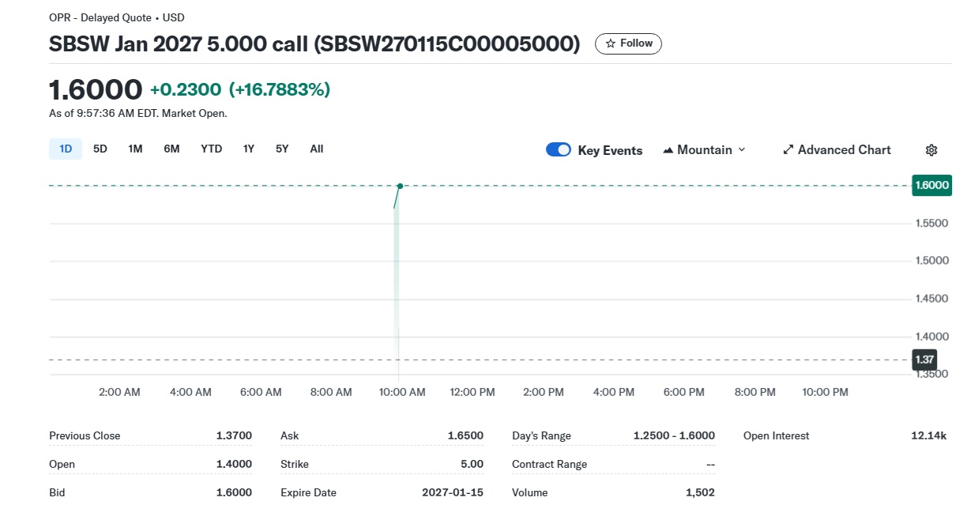Click the Bid value 1.6000
The width and height of the screenshot is (967, 505).
click(234, 492)
